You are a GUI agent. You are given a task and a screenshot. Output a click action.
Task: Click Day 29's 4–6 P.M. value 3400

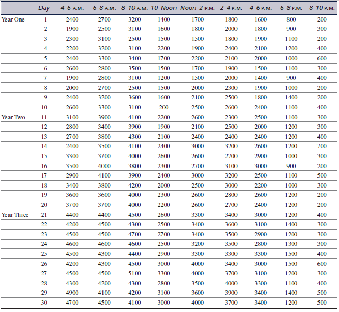tap(261, 293)
